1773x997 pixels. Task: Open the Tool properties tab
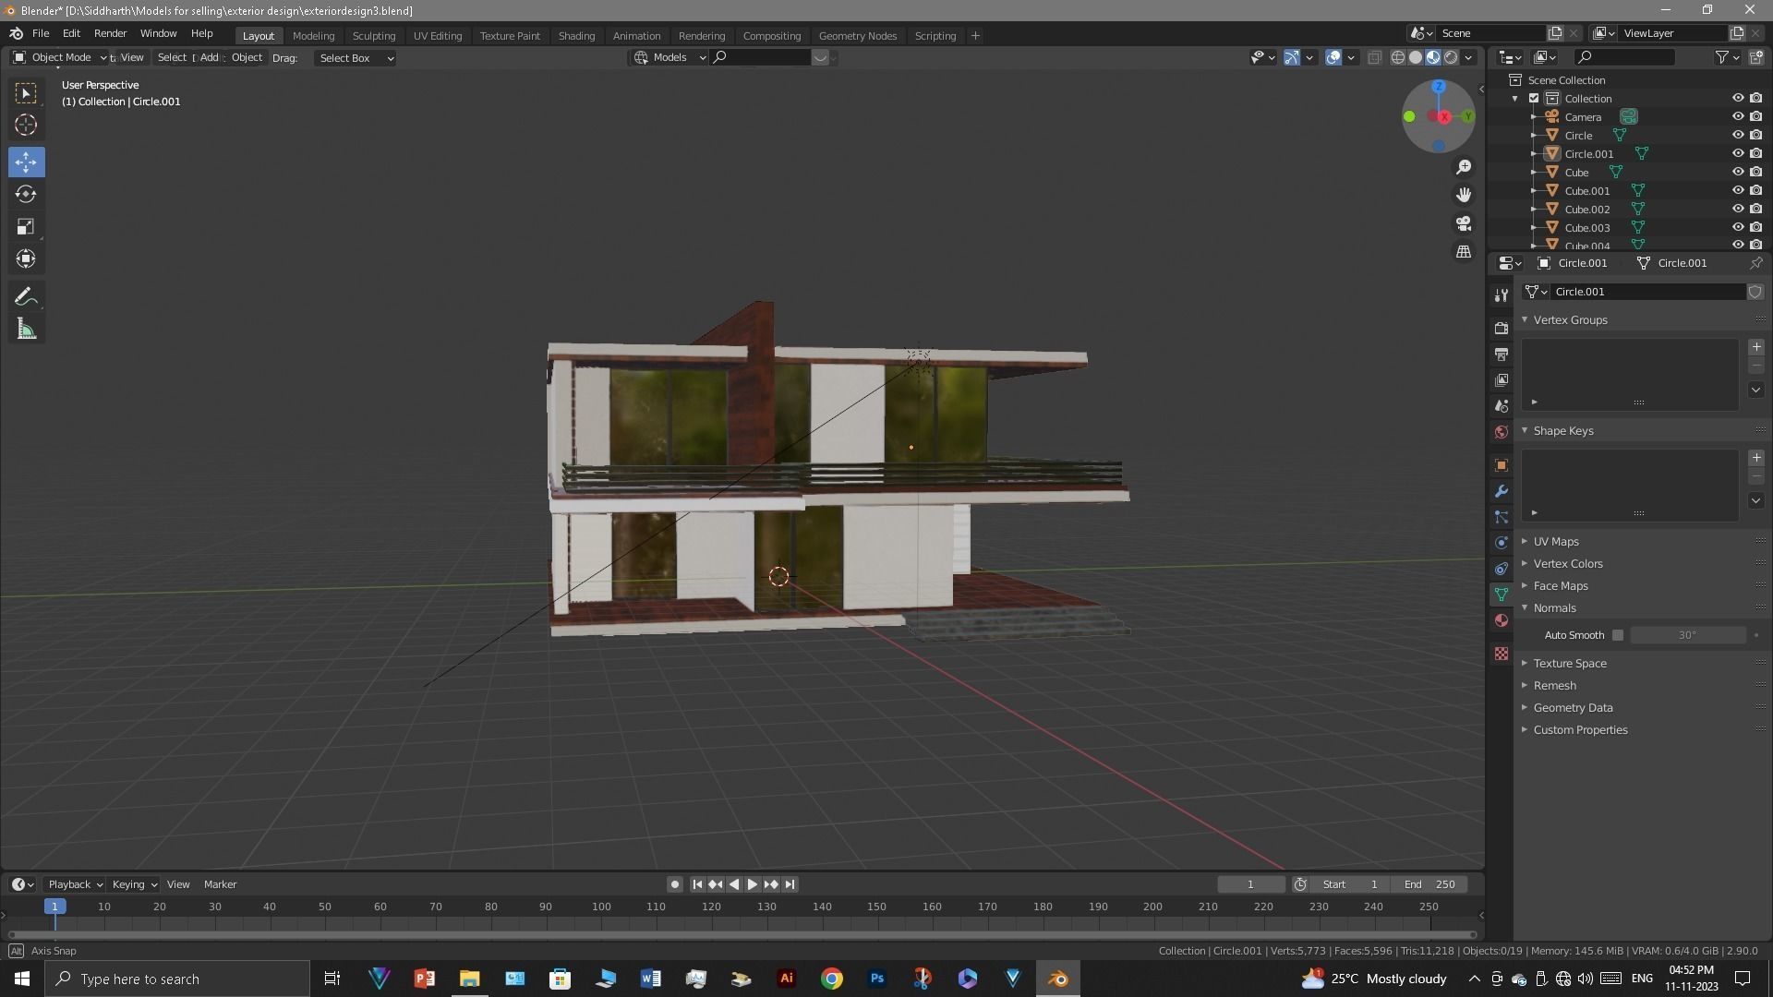[1502, 294]
